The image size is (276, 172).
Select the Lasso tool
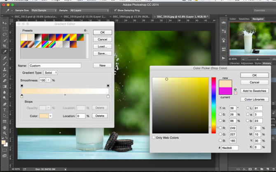pos(5,34)
